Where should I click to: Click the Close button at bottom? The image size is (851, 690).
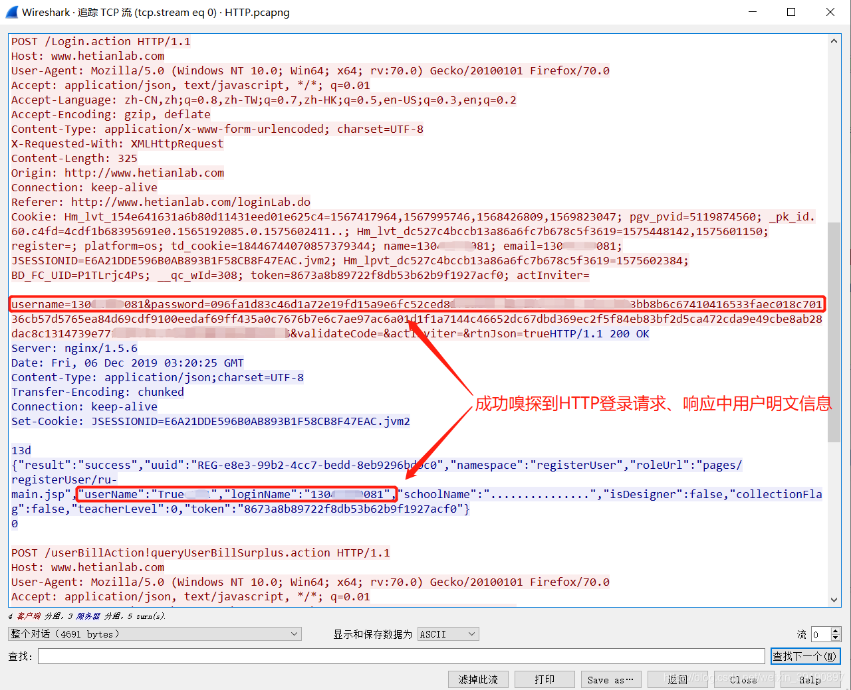(x=743, y=679)
